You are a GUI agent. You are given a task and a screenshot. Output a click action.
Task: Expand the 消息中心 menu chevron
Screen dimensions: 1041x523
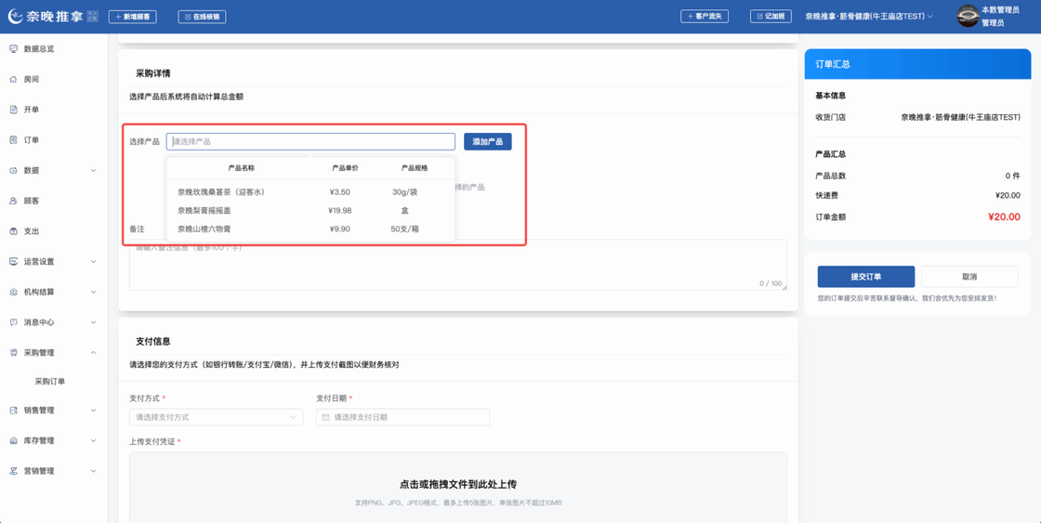click(x=94, y=322)
